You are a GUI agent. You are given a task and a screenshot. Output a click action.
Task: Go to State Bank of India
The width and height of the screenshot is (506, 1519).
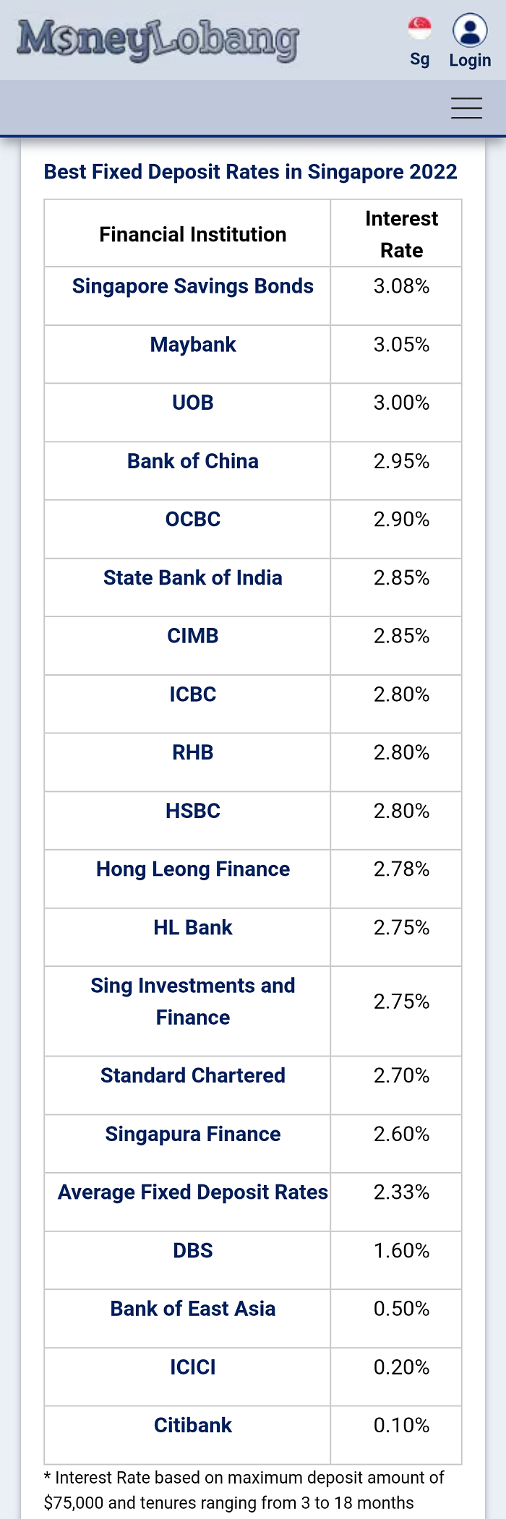(x=193, y=577)
